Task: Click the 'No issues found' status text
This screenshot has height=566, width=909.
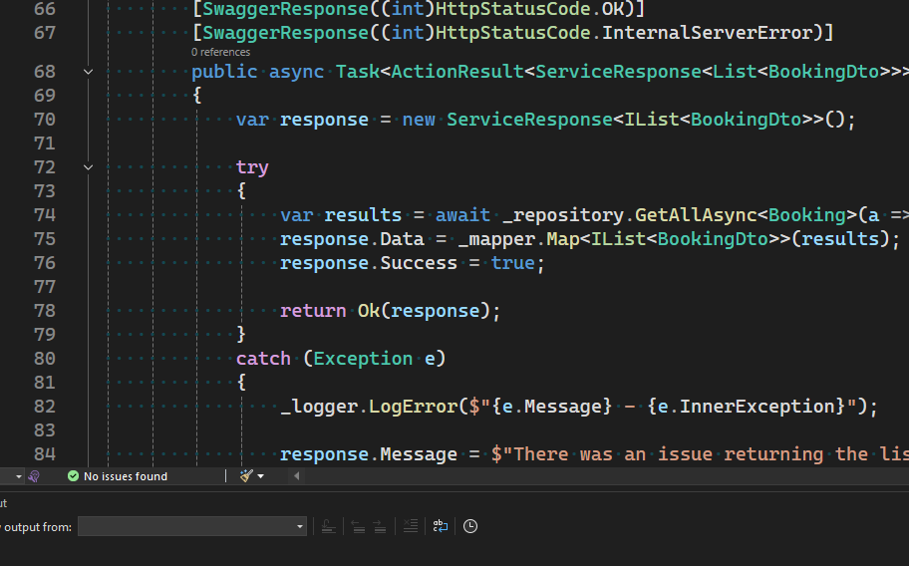Action: [125, 476]
